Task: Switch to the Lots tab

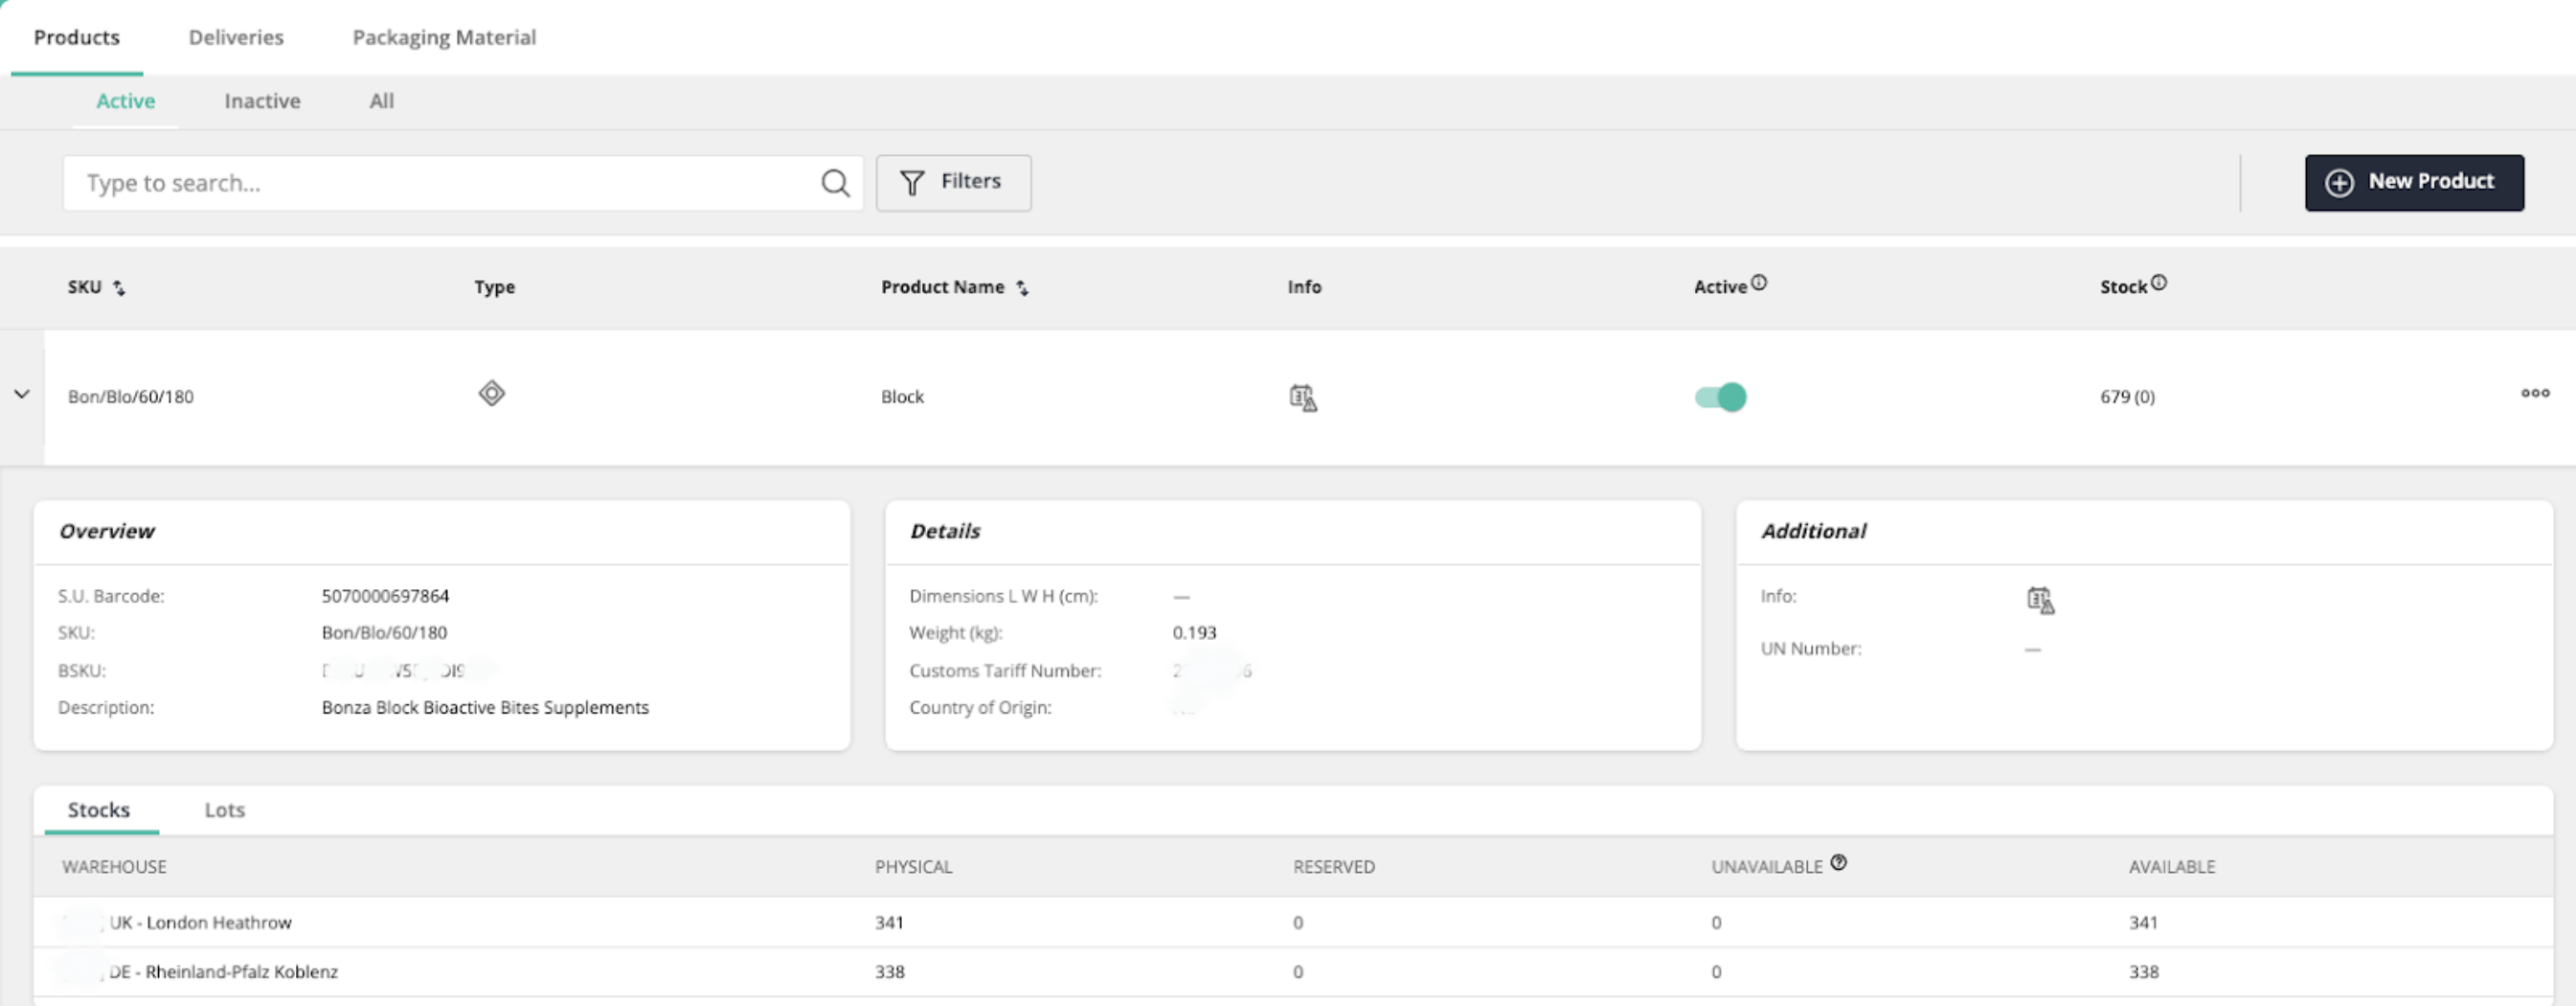Action: click(x=224, y=810)
